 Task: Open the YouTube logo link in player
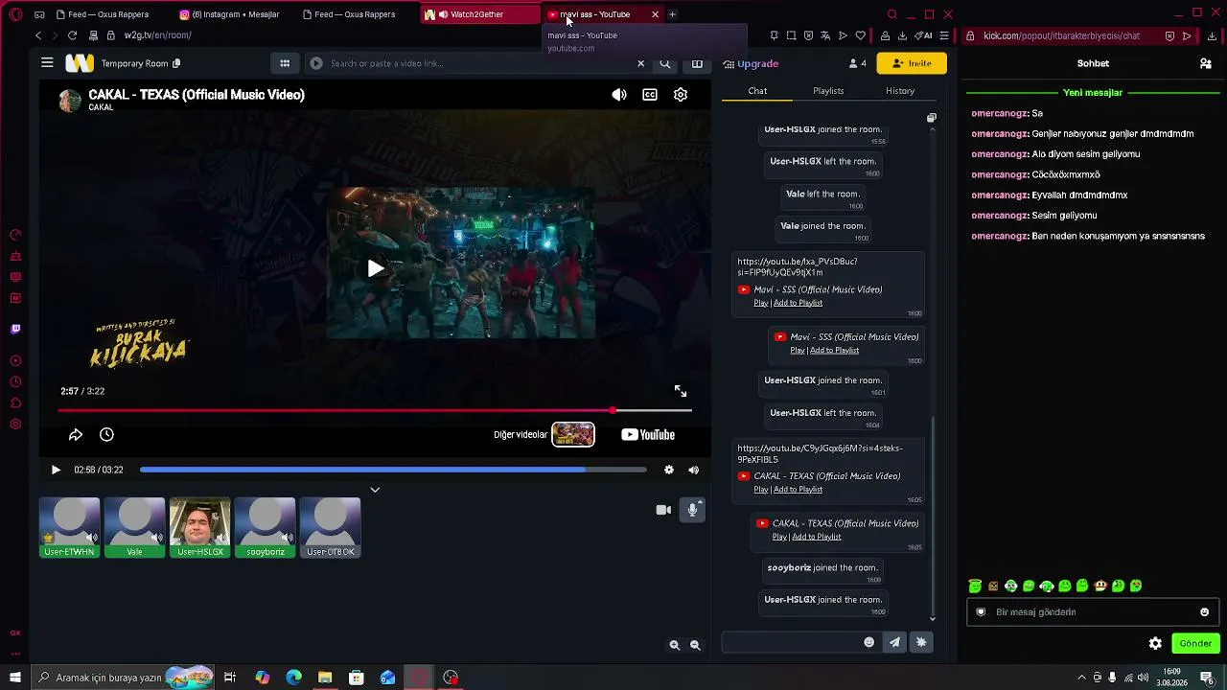click(x=648, y=435)
